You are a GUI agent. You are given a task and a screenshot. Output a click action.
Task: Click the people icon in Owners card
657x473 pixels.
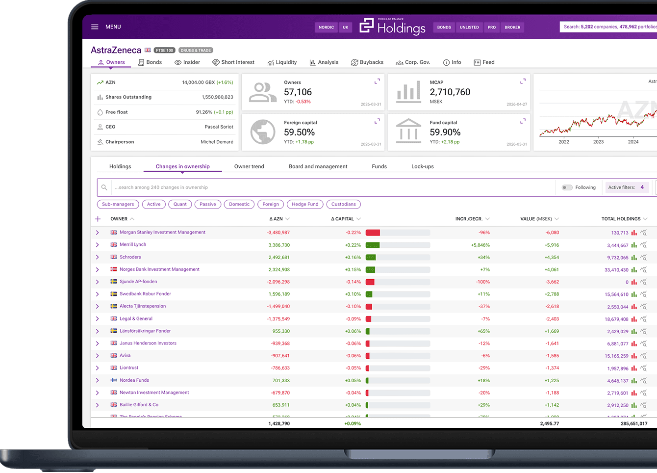pos(263,92)
